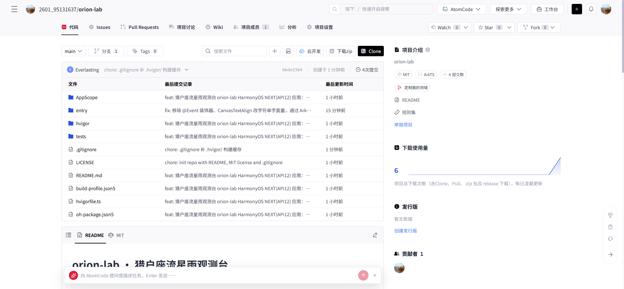
Task: Download repository as zip
Action: click(x=341, y=51)
